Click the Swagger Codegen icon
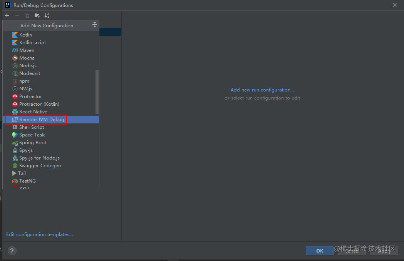This screenshot has width=404, height=261. tap(15, 166)
